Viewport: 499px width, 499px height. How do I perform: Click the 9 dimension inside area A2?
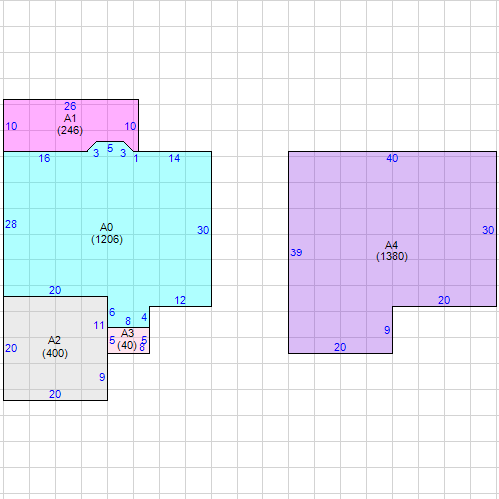(x=102, y=377)
